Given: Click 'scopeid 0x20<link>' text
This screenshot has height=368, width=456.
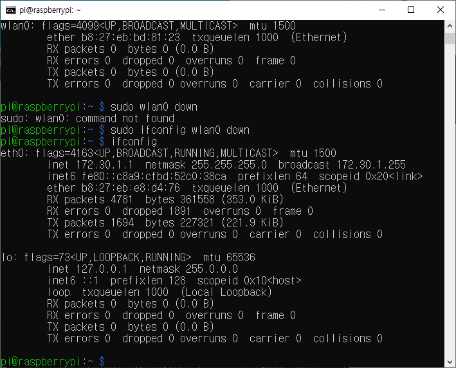Looking at the screenshot, I should (x=371, y=176).
